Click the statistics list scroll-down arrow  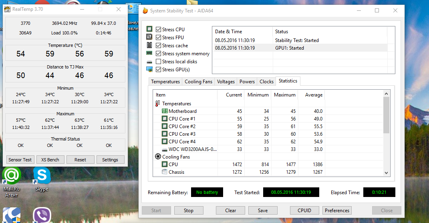386,173
